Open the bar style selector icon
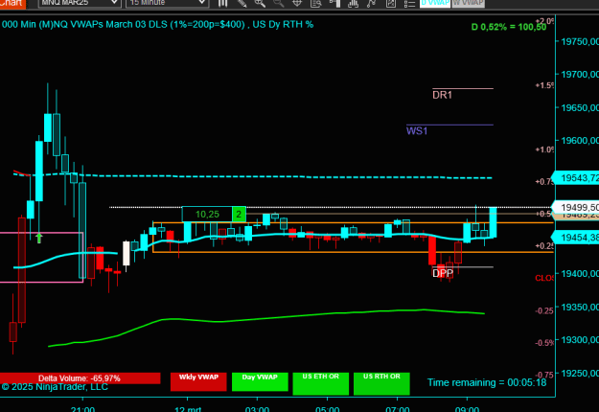The image size is (599, 412). click(223, 4)
